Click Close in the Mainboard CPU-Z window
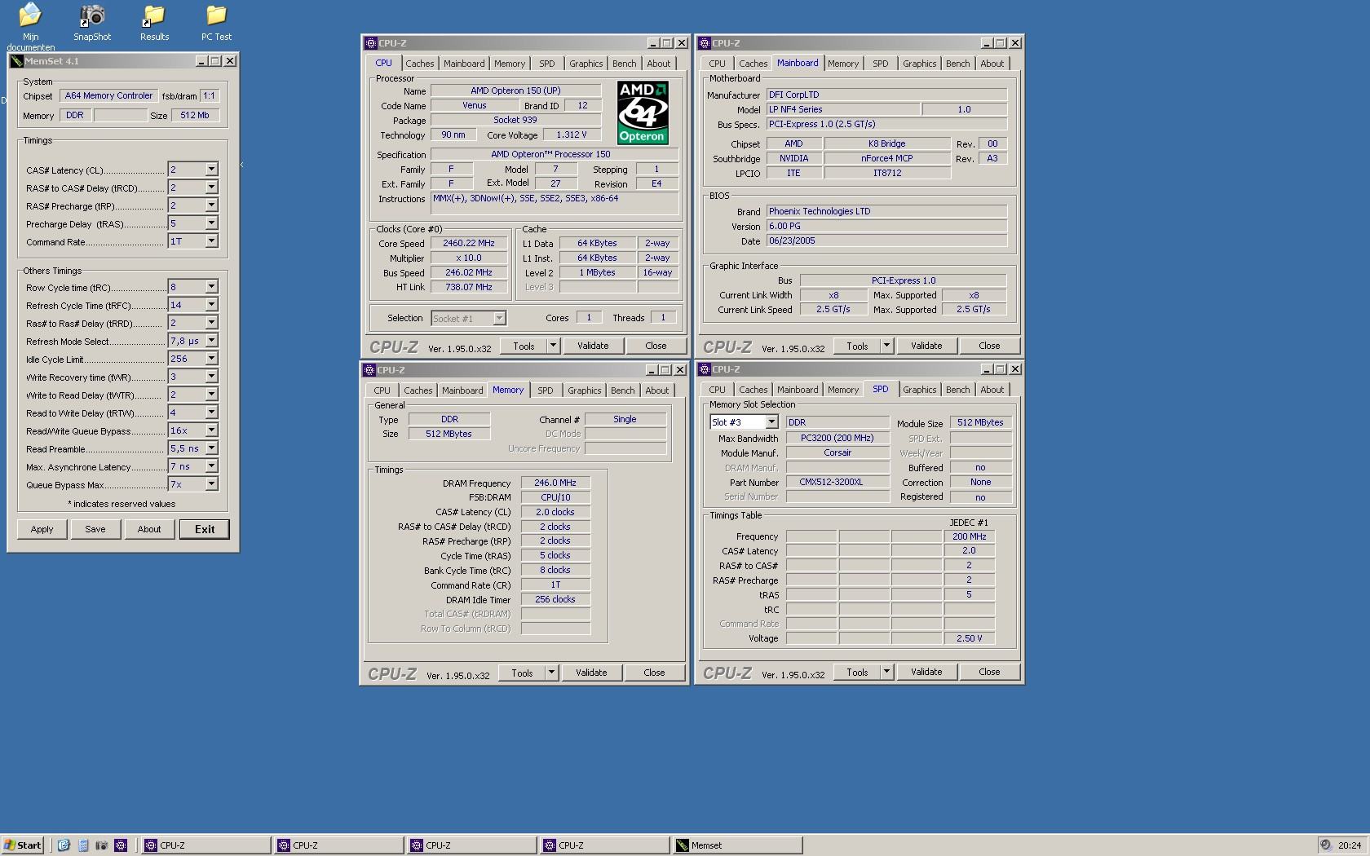The image size is (1370, 856). pos(989,346)
